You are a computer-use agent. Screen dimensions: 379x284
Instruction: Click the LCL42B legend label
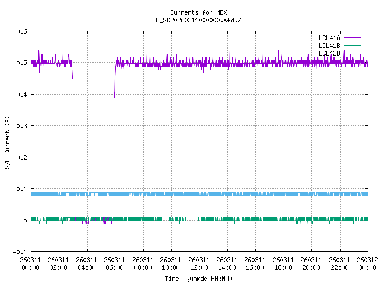point(328,53)
